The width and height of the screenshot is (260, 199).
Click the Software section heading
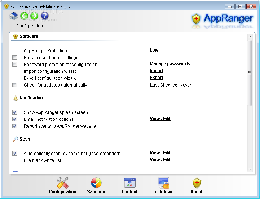pos(29,36)
